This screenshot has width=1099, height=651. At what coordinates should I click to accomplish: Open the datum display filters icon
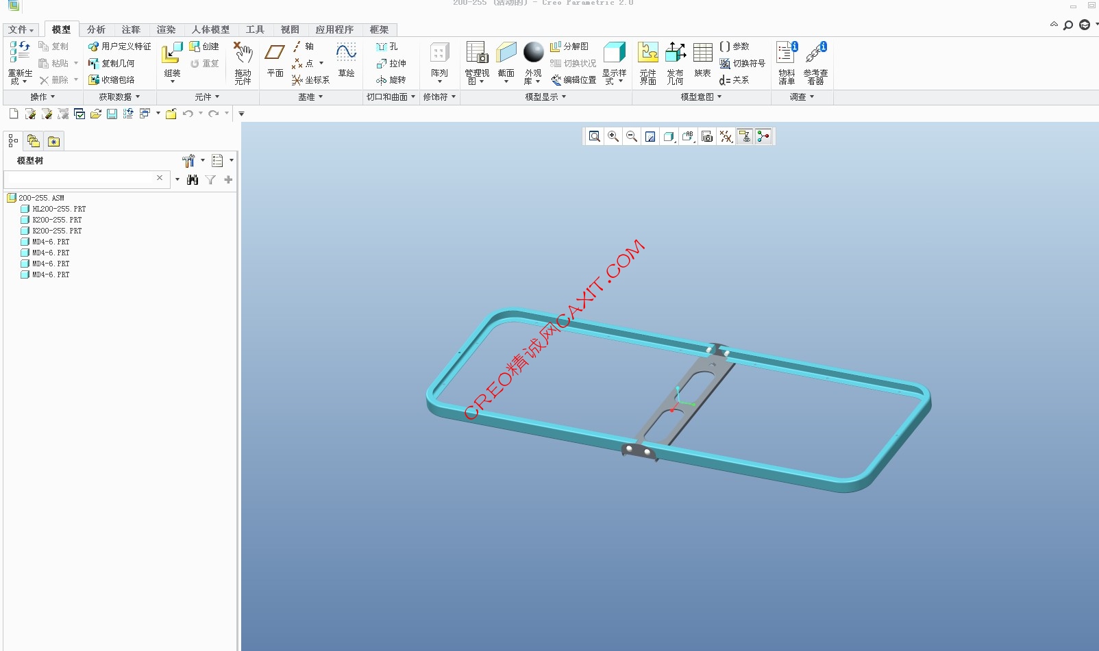point(726,136)
